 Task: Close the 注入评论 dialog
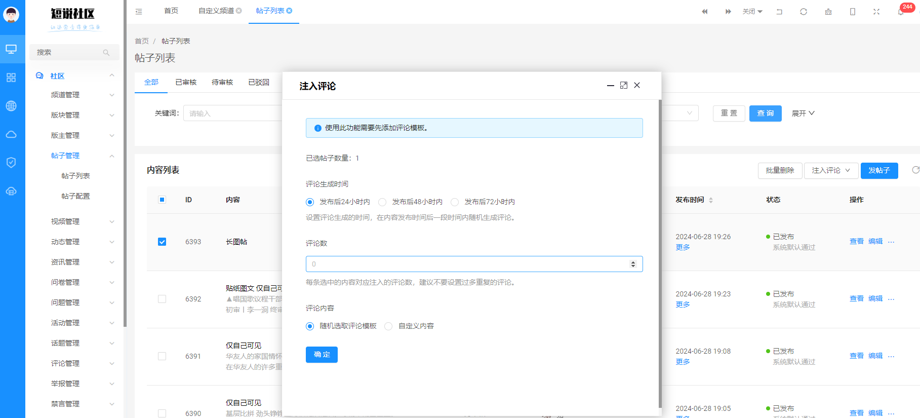point(637,85)
